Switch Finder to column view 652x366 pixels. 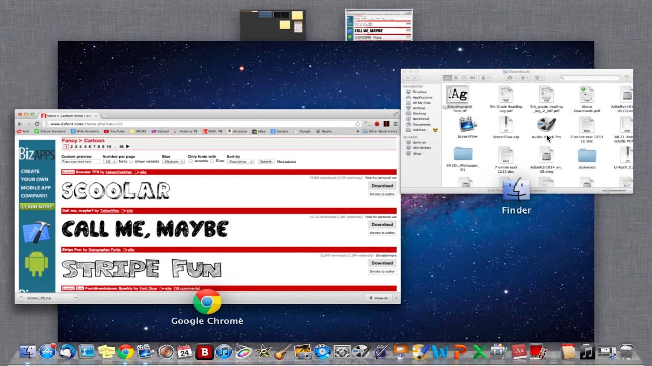point(464,78)
